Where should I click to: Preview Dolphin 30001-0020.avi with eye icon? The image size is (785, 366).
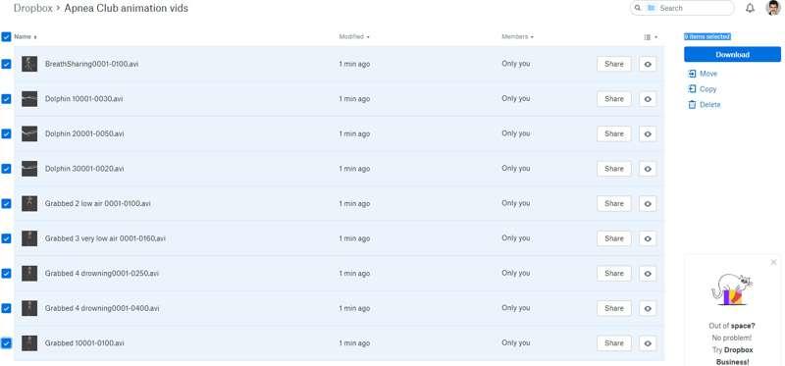click(x=648, y=169)
